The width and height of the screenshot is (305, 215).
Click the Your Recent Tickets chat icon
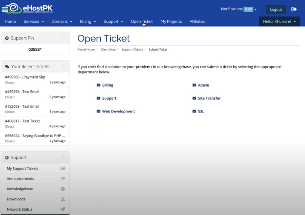[x=7, y=67]
